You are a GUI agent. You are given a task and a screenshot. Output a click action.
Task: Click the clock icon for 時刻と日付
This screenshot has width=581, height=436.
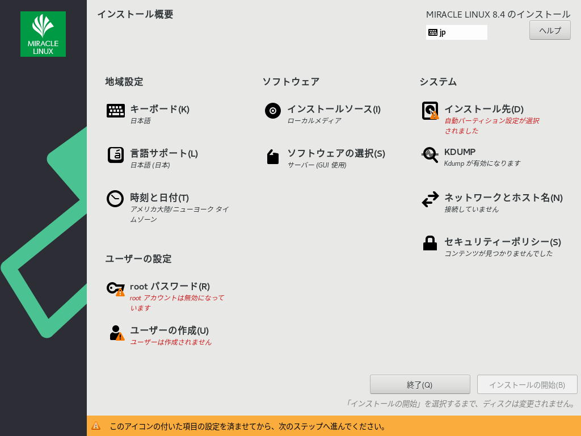coord(116,199)
